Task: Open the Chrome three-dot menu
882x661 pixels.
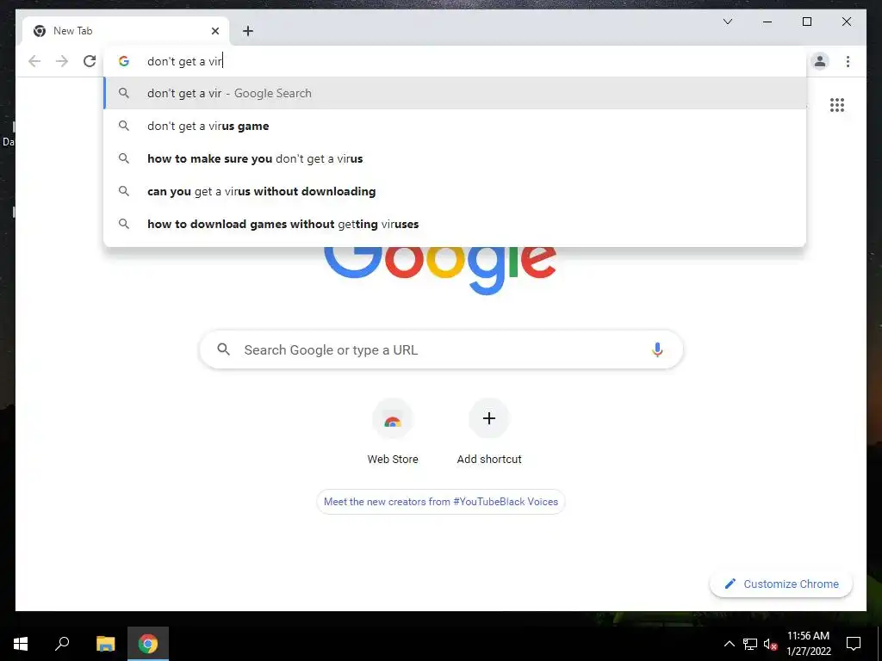Action: tap(848, 61)
